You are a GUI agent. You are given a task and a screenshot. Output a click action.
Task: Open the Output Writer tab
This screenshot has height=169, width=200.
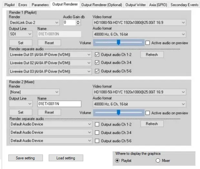coord(135,5)
